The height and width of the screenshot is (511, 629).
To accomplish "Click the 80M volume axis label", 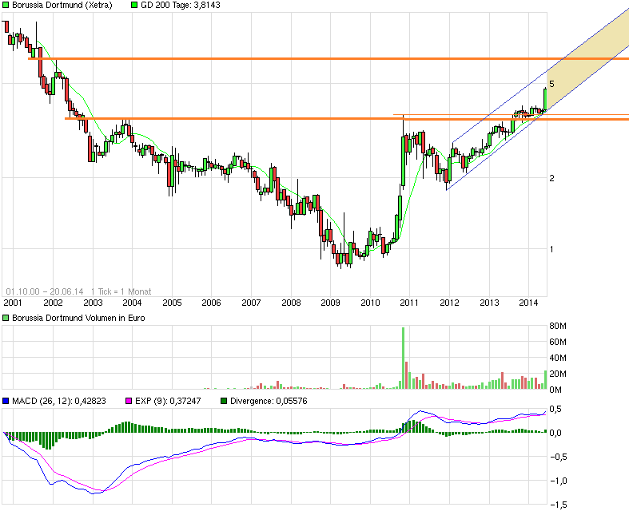I will click(558, 326).
